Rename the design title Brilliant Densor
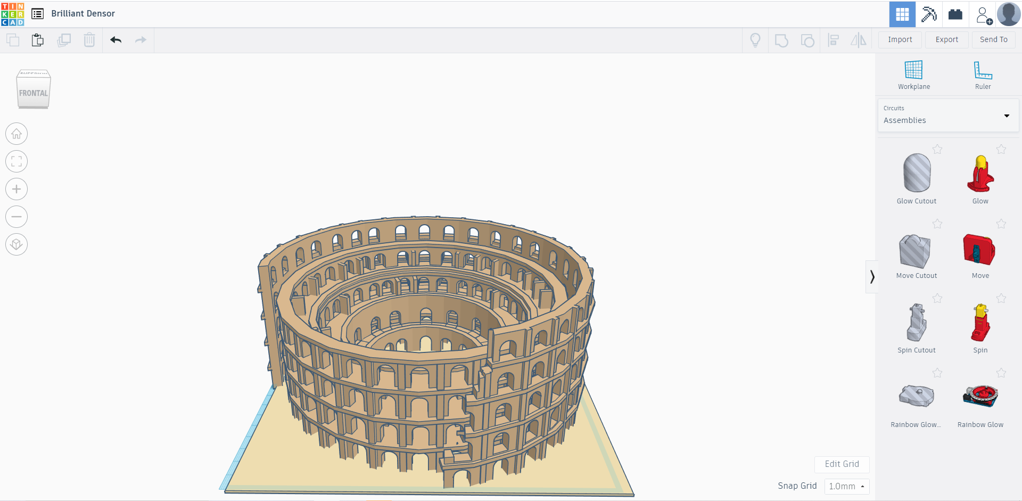This screenshot has height=501, width=1022. click(83, 14)
